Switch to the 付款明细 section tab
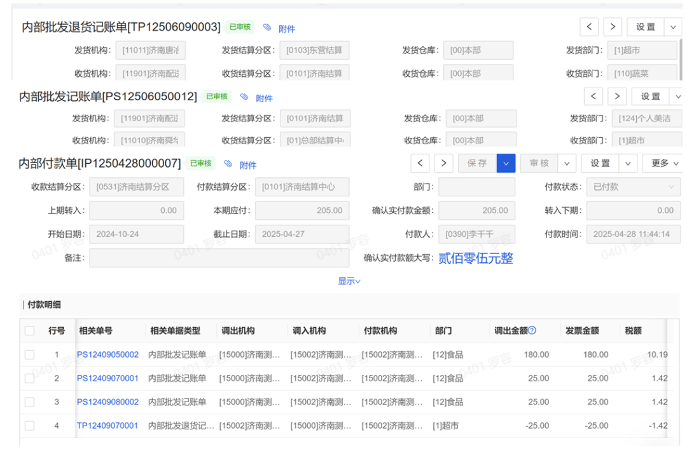687x451 pixels. (45, 304)
